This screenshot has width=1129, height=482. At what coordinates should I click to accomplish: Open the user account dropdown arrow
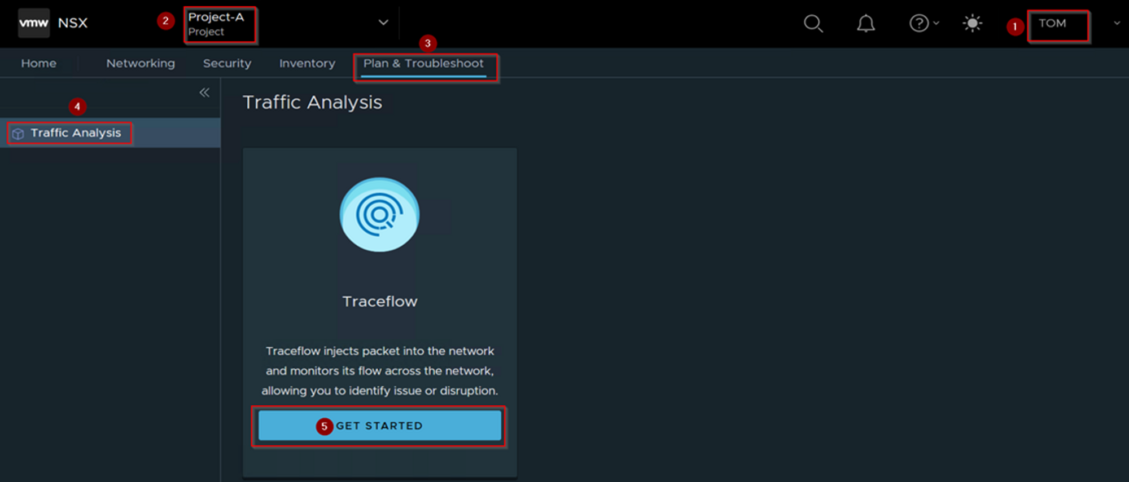click(x=1117, y=24)
